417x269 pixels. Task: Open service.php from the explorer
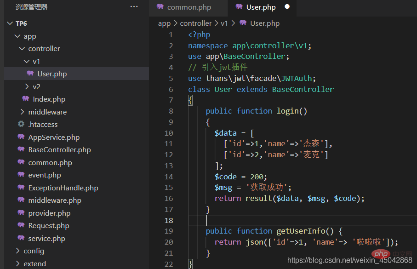47,238
